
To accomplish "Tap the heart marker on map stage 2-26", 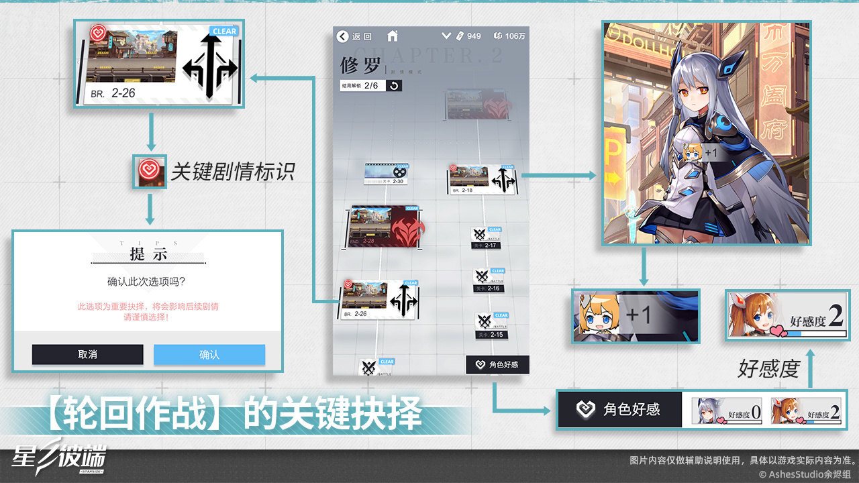I will pos(348,284).
